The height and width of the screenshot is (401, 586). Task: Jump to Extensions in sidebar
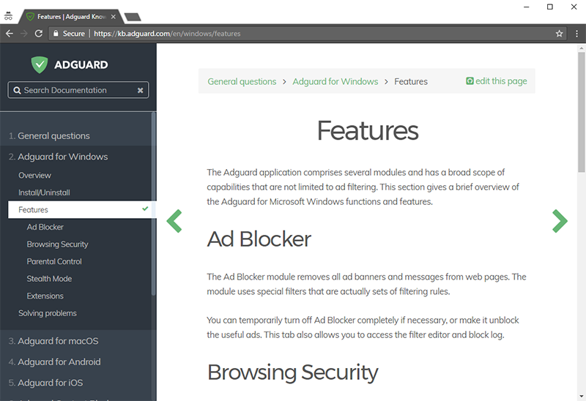click(45, 296)
